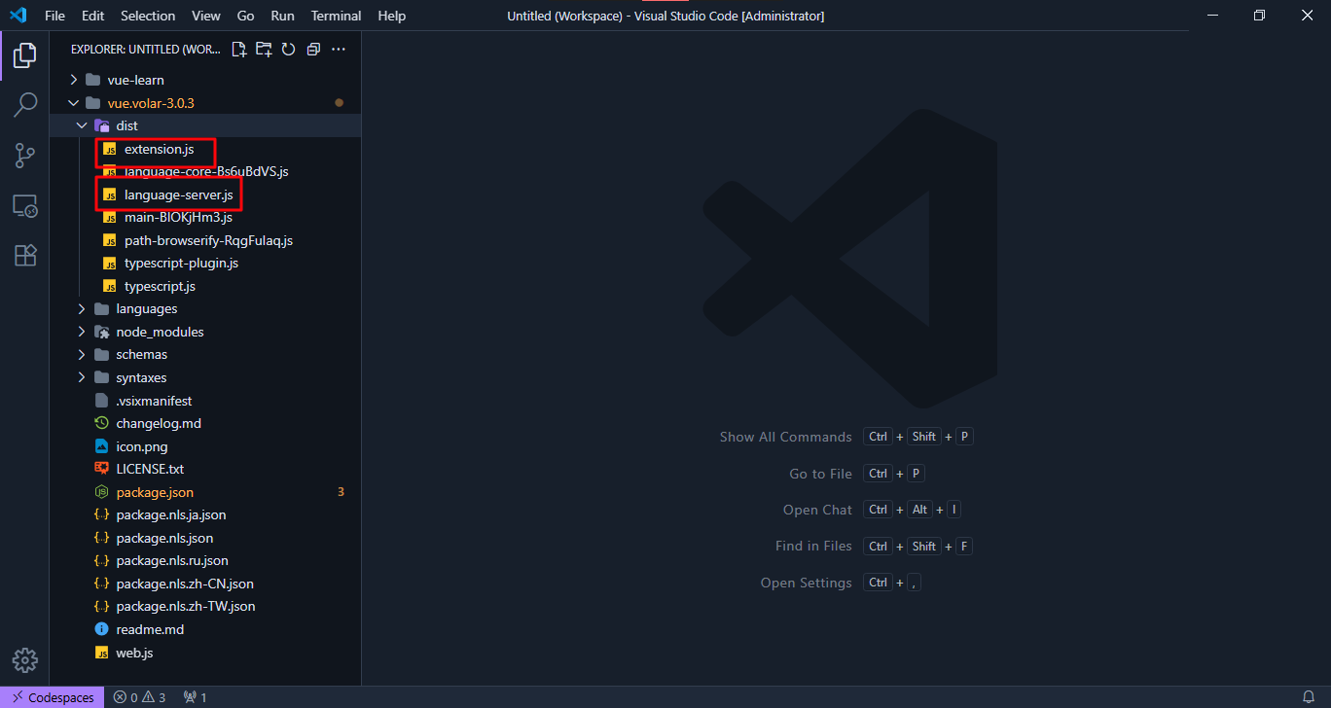
Task: Collapse all folders in Explorer
Action: pyautogui.click(x=313, y=50)
